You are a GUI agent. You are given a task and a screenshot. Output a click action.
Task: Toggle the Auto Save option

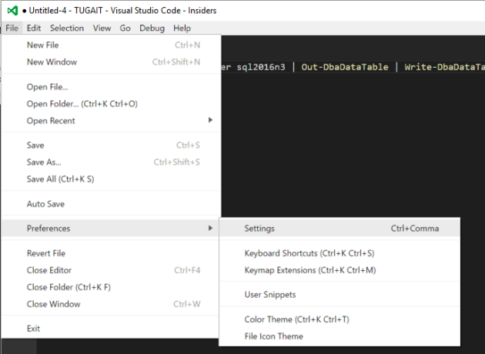[x=45, y=204]
